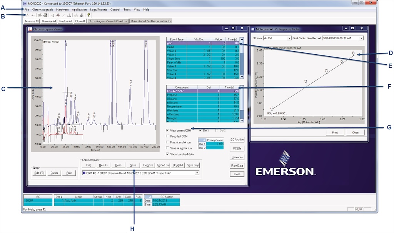Switch to Chromatogram Viewer-PC file-Live tab
394x233 pixels.
(x=108, y=21)
